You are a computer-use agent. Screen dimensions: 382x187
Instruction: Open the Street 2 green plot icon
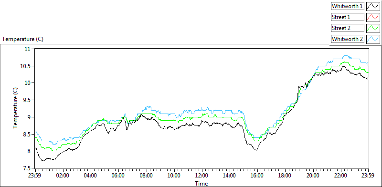373,28
